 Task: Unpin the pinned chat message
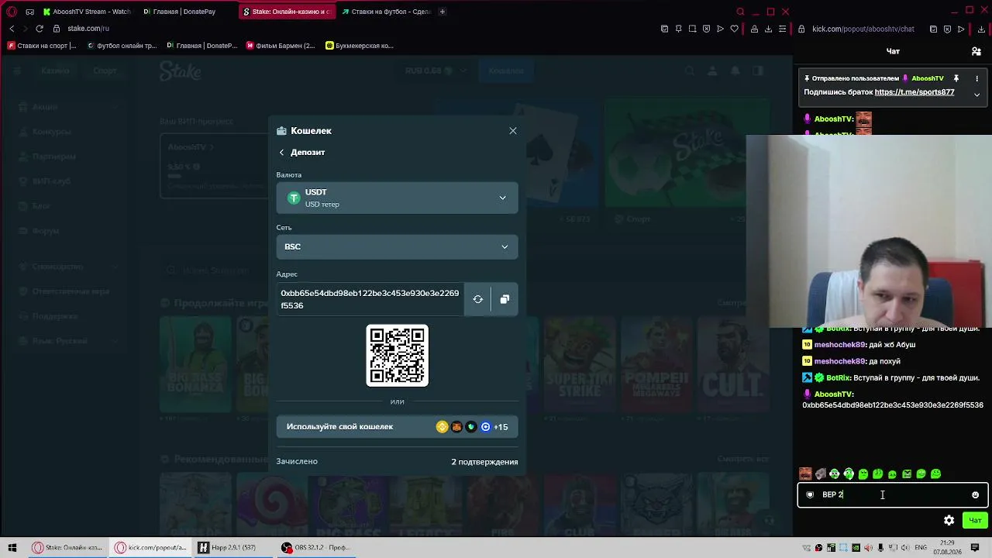[956, 78]
